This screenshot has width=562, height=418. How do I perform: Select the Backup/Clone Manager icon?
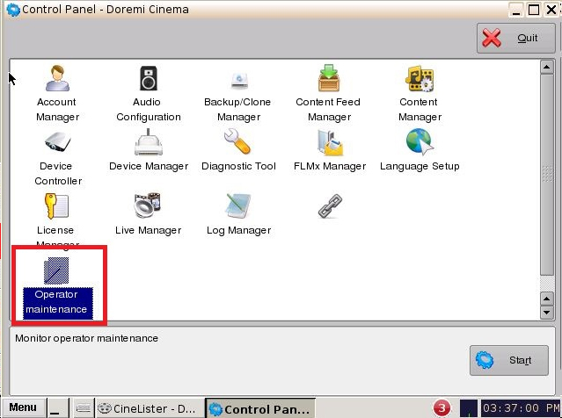pyautogui.click(x=239, y=80)
